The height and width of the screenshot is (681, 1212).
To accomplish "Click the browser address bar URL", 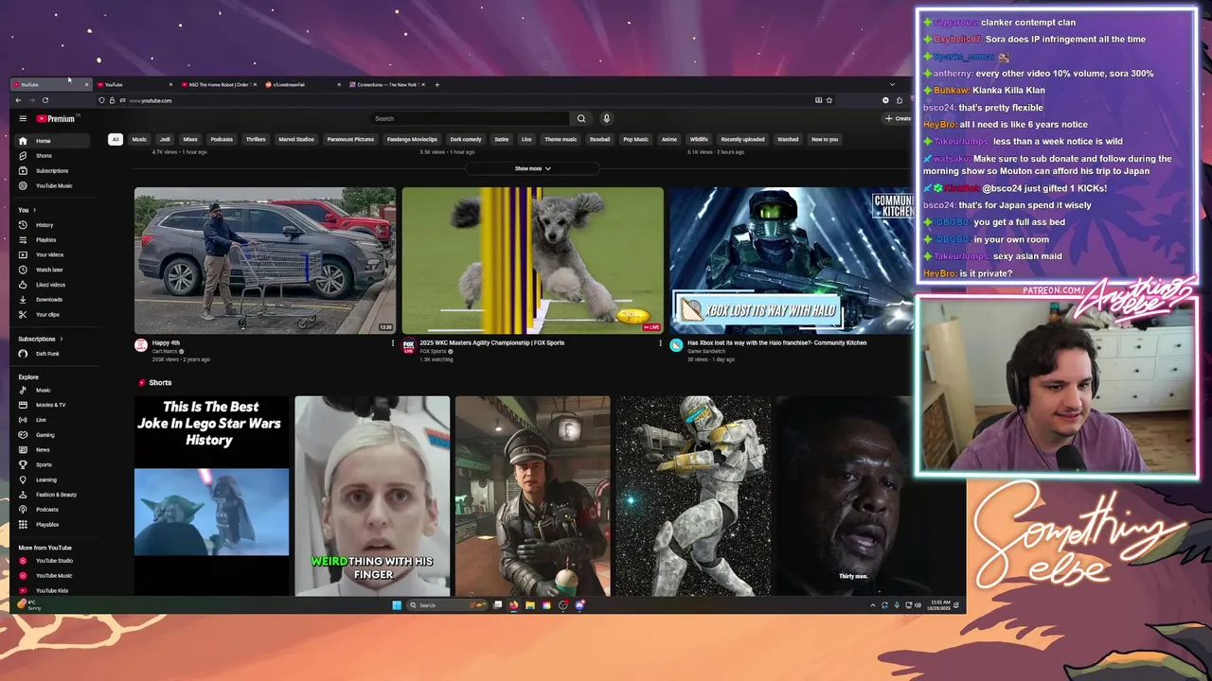I will [151, 100].
